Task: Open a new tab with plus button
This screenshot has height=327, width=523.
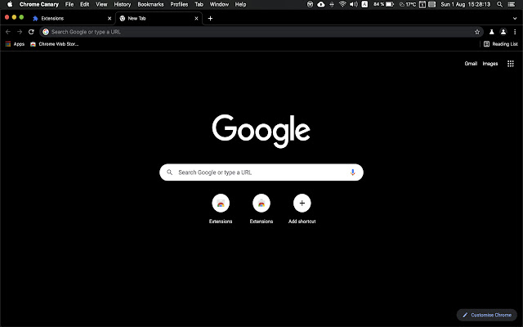Action: (210, 18)
